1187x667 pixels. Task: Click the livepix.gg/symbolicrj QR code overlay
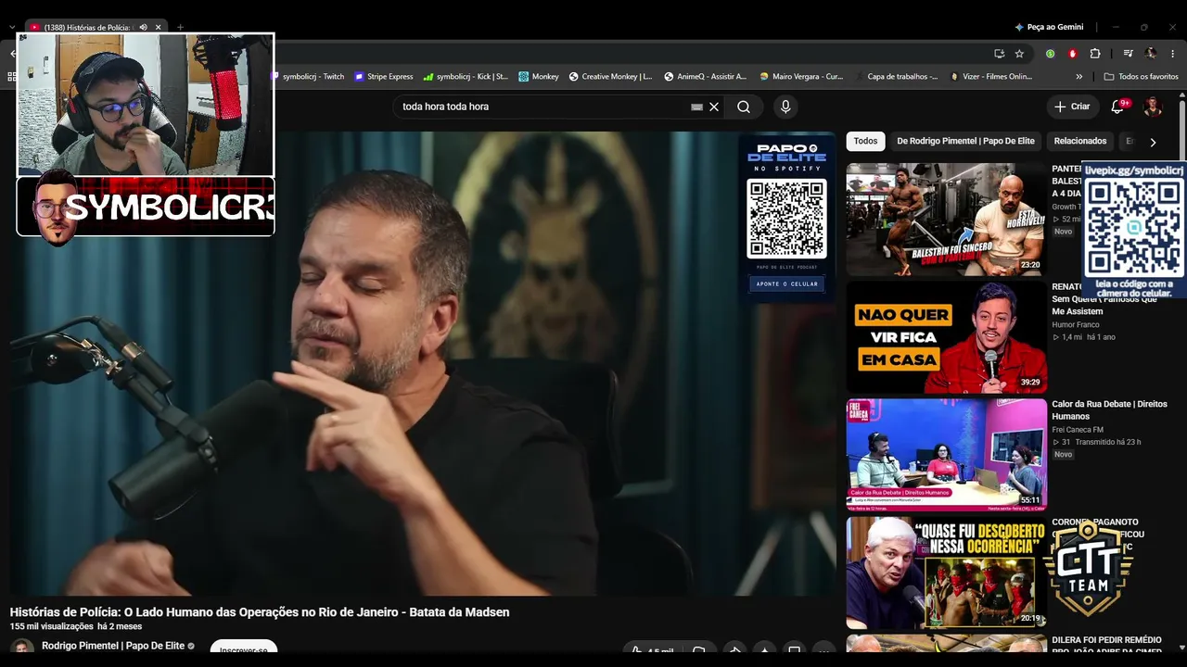tap(1133, 231)
